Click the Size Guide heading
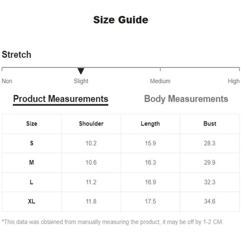The height and width of the screenshot is (241, 241). point(120,20)
